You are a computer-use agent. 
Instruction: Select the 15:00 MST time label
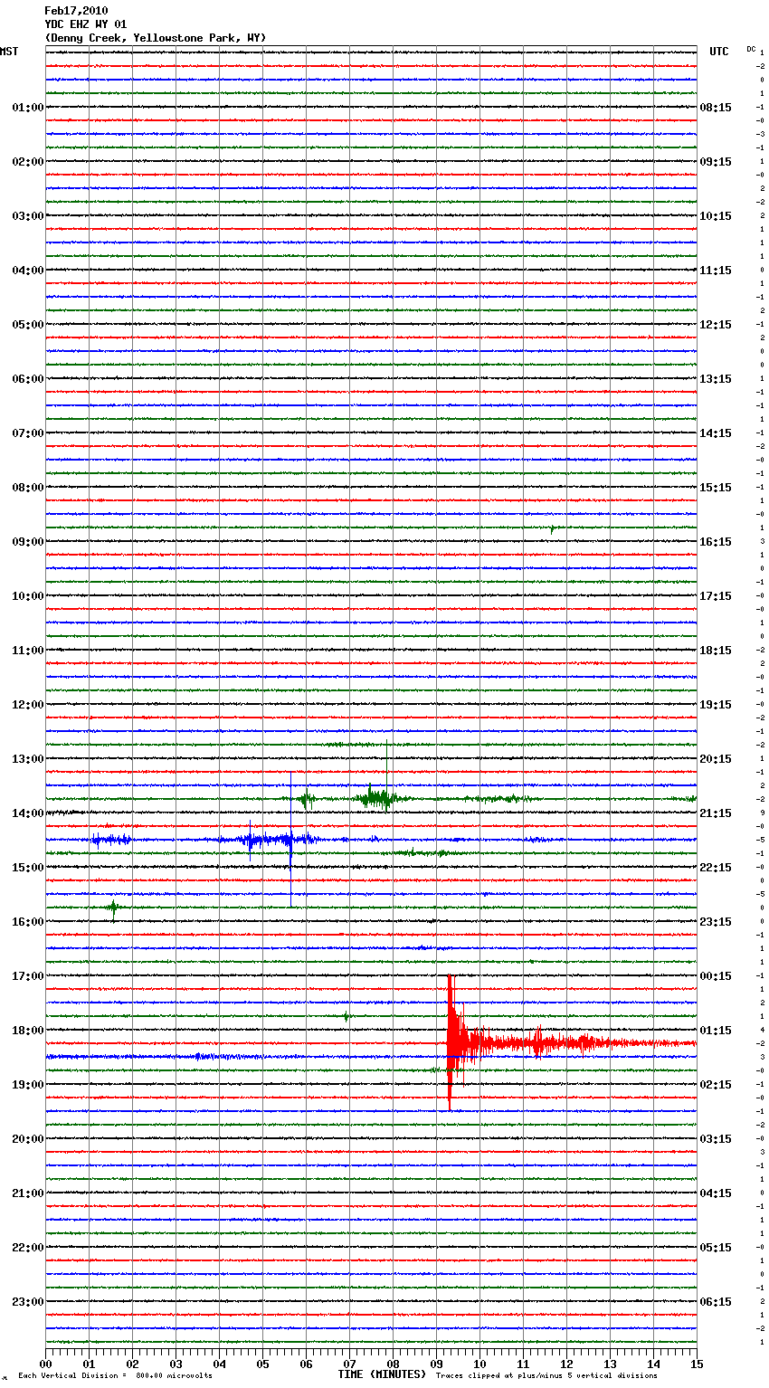28,868
